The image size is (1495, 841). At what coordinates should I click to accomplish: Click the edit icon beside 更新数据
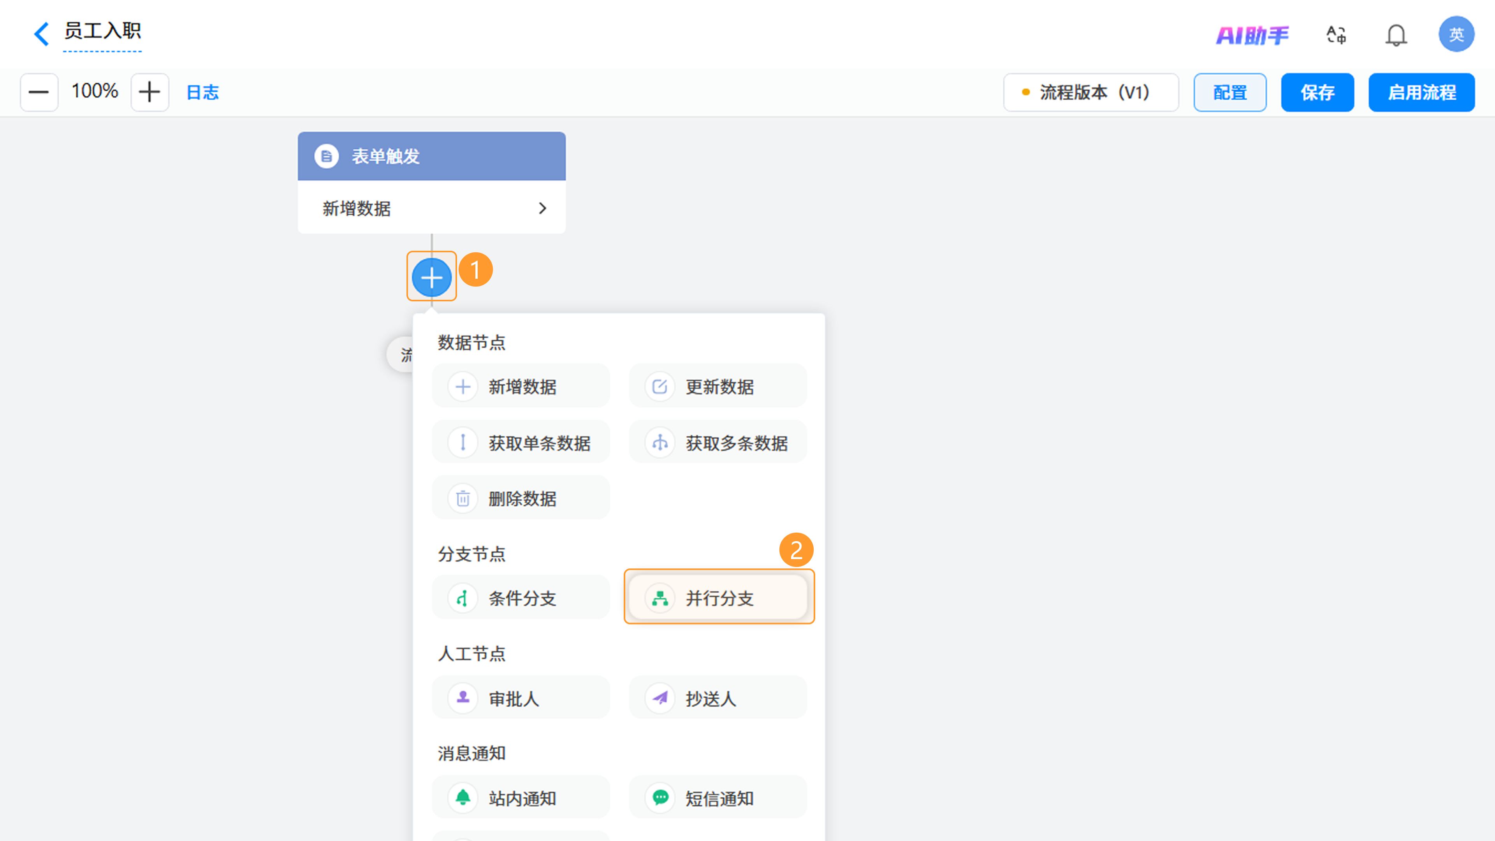point(659,387)
